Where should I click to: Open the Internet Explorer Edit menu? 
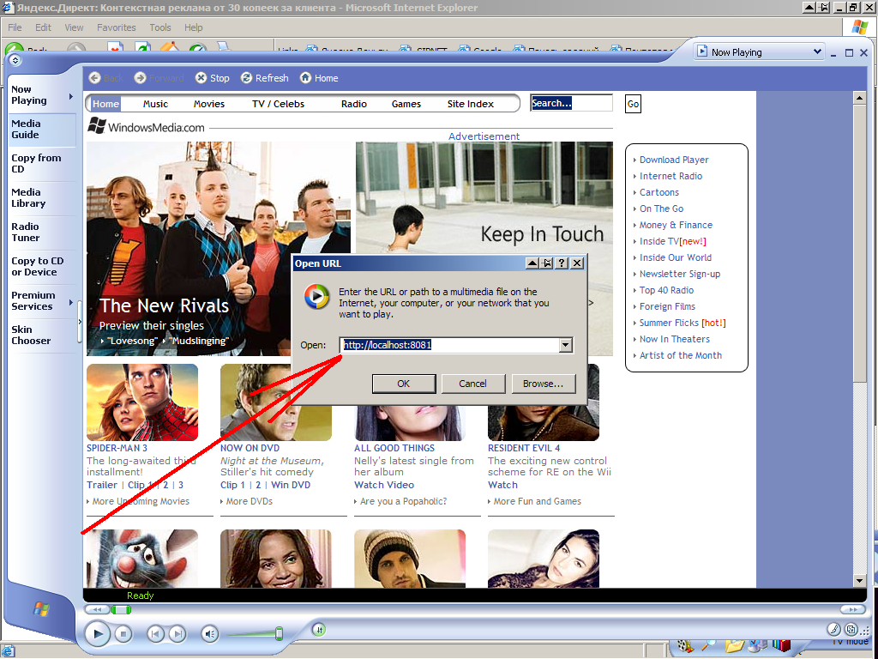[x=43, y=27]
